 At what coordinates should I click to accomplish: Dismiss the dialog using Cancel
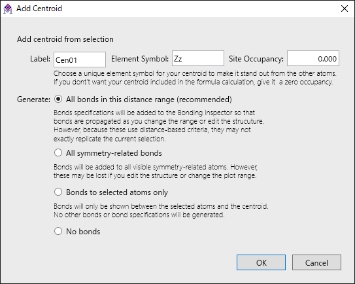[316, 262]
